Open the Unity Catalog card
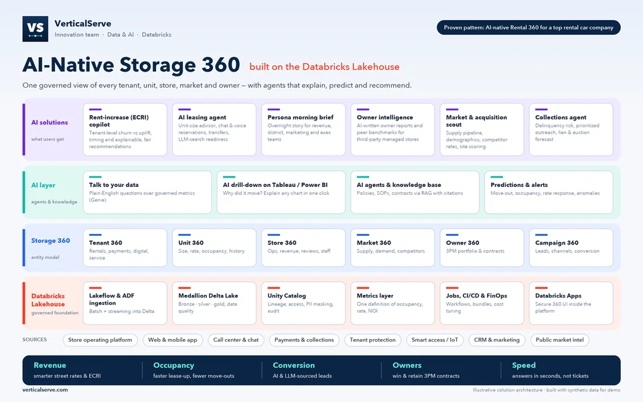 (303, 303)
